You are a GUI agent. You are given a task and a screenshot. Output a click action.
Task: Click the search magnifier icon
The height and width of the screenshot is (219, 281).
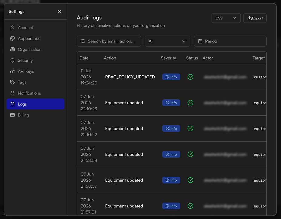point(83,41)
